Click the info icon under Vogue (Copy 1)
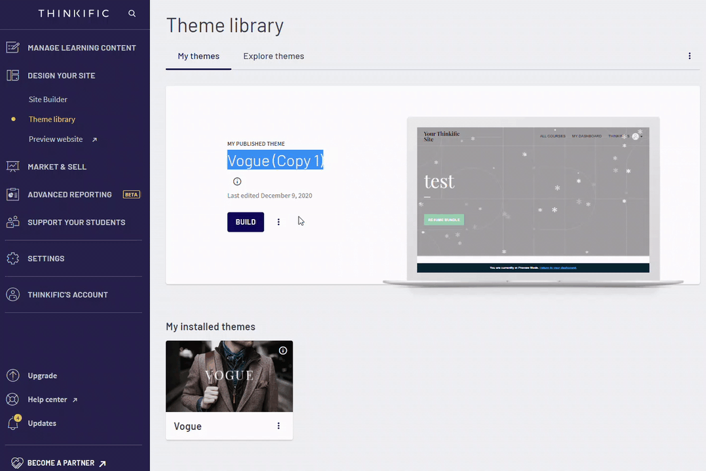The width and height of the screenshot is (706, 471). [x=237, y=181]
